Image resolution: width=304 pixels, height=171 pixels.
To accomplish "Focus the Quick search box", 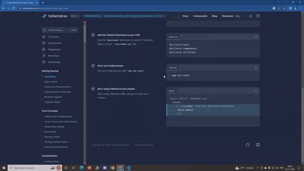I will pos(60,30).
